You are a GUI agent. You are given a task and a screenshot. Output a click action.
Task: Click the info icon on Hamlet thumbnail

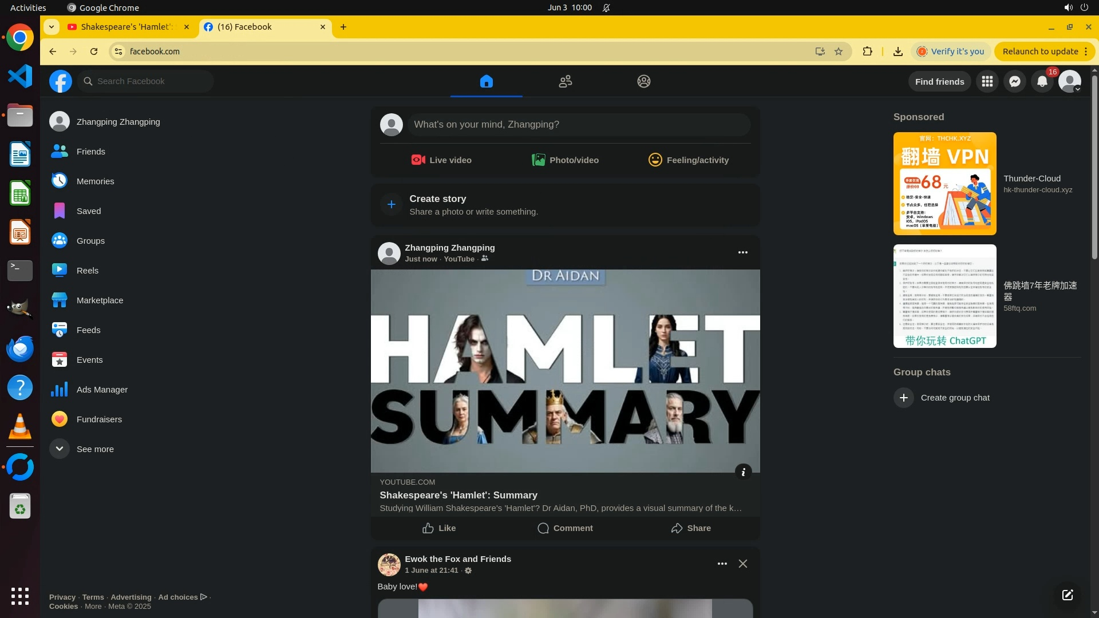click(x=743, y=472)
